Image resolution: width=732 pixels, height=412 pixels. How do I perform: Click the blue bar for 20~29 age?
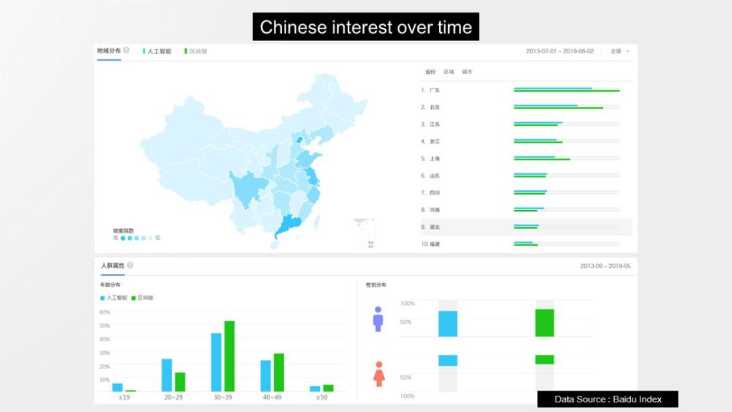coord(167,375)
